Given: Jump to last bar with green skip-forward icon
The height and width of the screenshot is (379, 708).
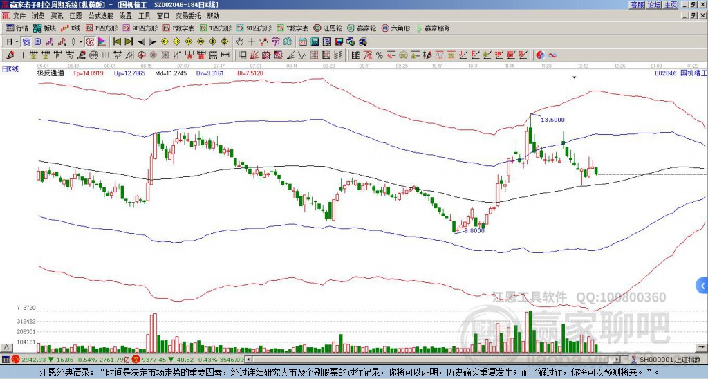Looking at the screenshot, I should point(129,42).
